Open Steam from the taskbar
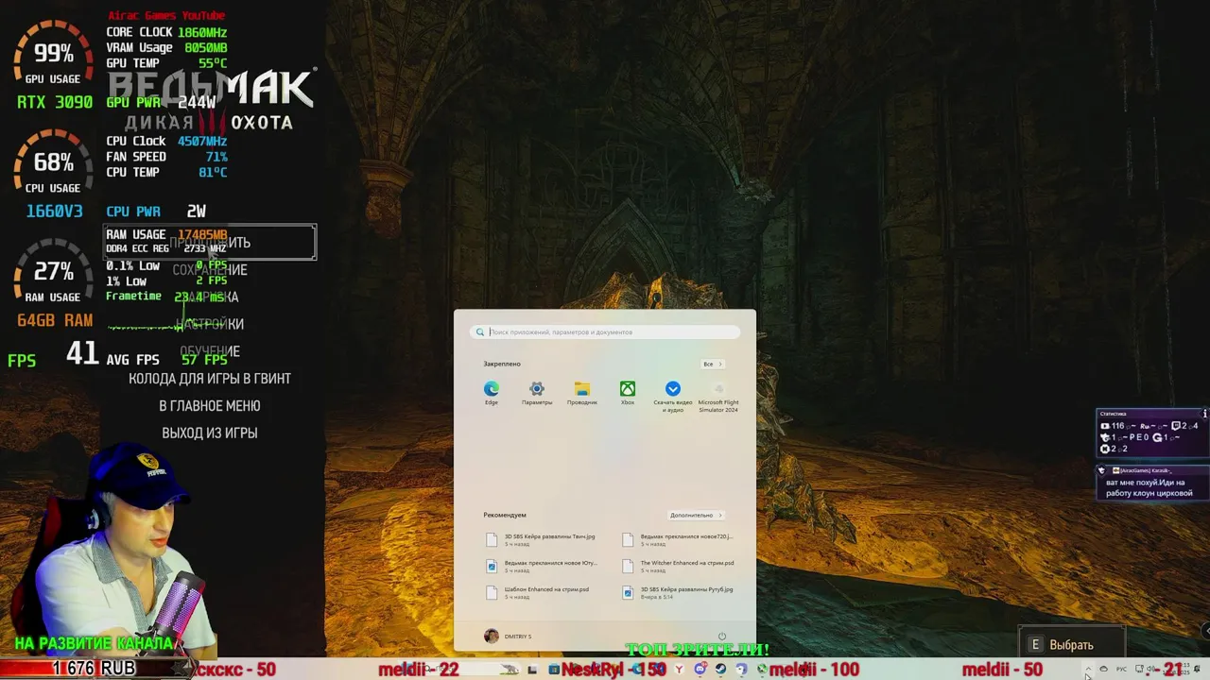Viewport: 1210px width, 680px height. coord(720,669)
